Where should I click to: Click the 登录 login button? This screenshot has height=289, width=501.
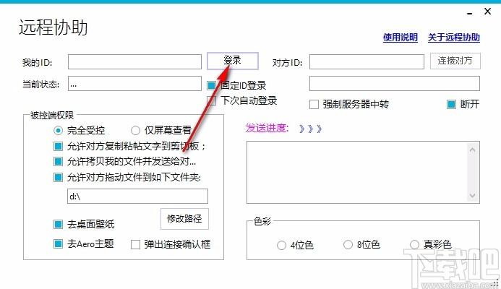(233, 61)
